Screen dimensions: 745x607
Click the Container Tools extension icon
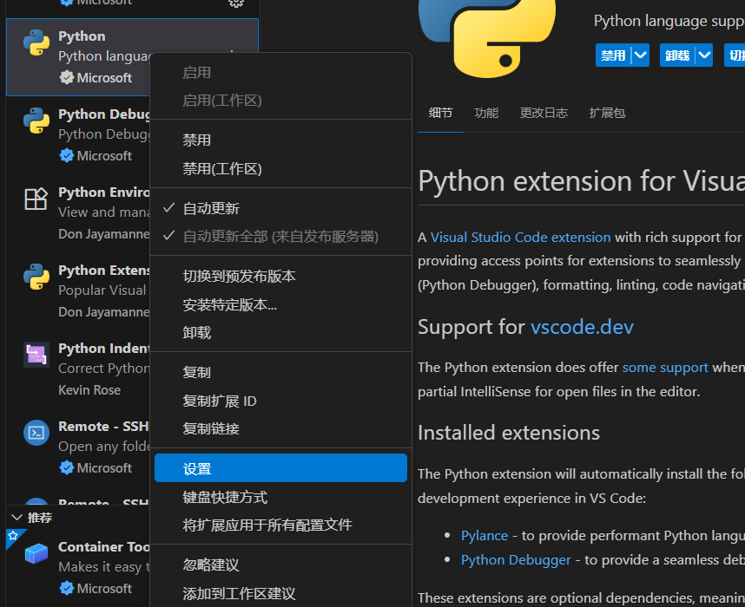[36, 553]
